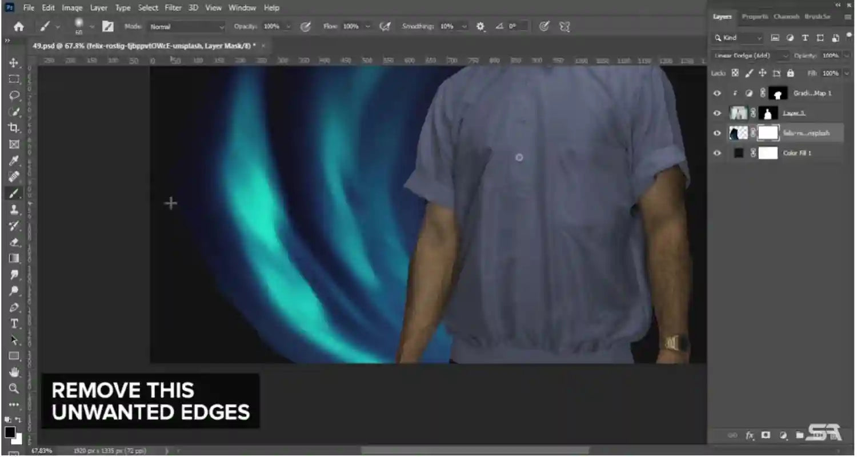Screen dimensions: 857x457
Task: Open the Window menu
Action: (x=242, y=8)
